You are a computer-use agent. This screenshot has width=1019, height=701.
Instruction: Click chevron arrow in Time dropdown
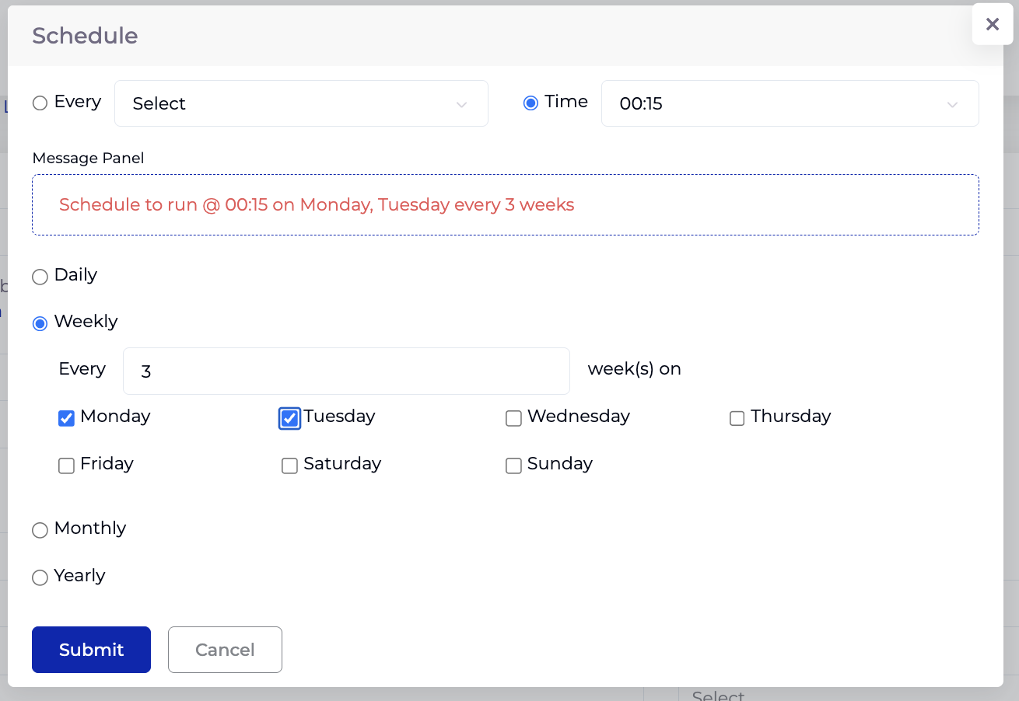952,105
